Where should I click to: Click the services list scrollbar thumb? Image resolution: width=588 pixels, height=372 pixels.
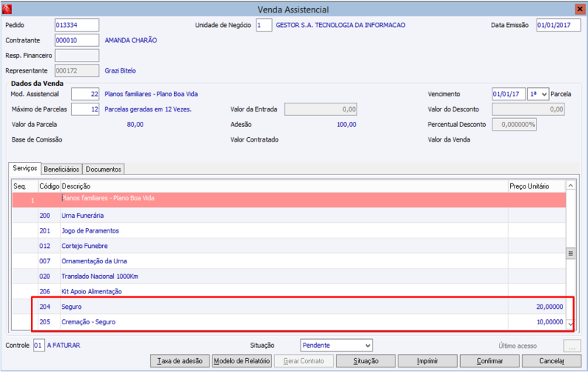pos(570,253)
